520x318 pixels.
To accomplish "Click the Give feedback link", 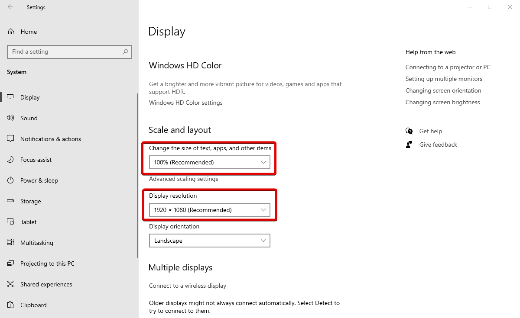I will click(x=438, y=145).
